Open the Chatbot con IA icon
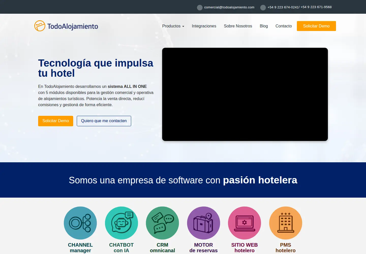 tap(121, 223)
